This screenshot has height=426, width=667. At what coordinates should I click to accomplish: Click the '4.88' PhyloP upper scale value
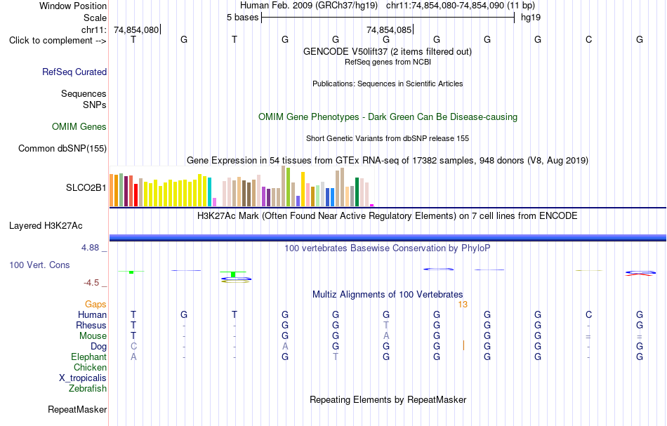pyautogui.click(x=90, y=248)
